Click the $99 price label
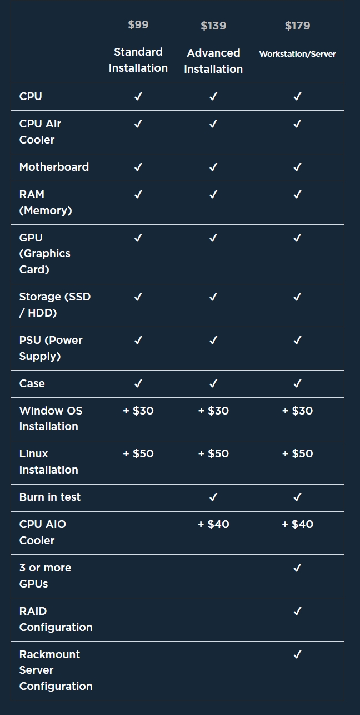The width and height of the screenshot is (360, 715). (x=138, y=25)
